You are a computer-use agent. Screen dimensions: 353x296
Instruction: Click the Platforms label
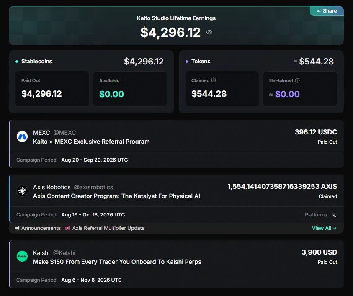click(316, 215)
